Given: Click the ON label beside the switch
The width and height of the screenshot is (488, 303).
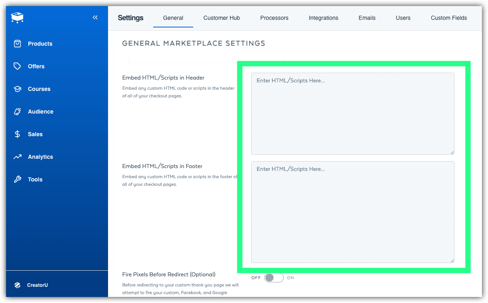Looking at the screenshot, I should point(291,278).
